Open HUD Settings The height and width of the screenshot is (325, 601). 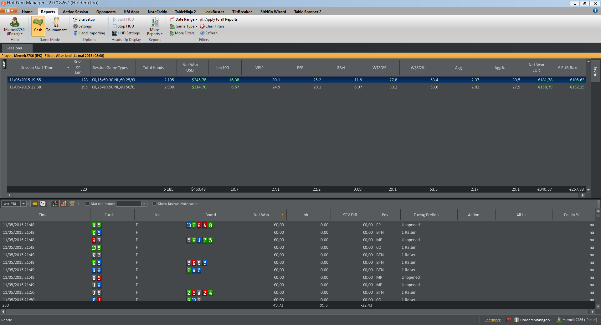pyautogui.click(x=126, y=33)
